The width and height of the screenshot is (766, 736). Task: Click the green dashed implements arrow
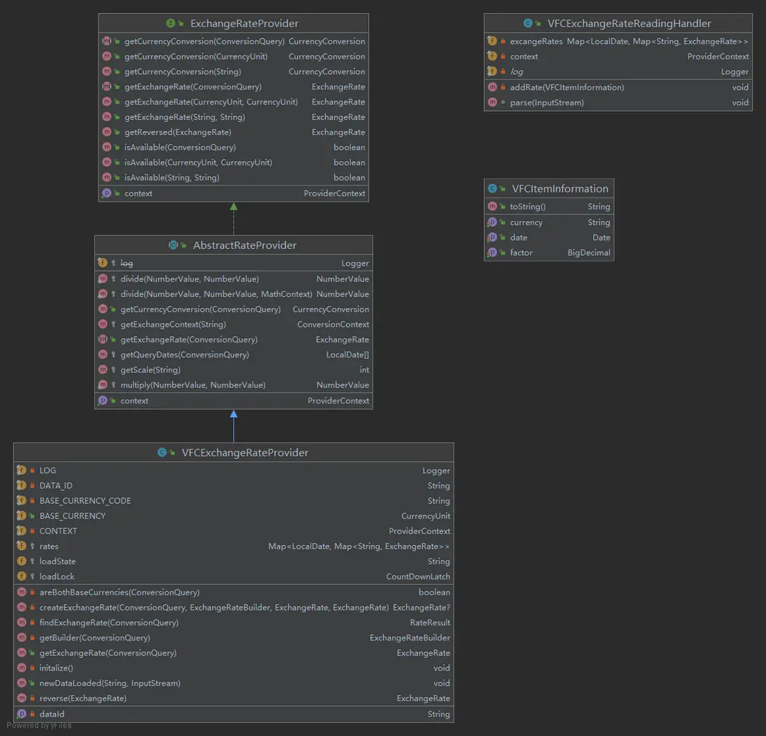click(234, 218)
